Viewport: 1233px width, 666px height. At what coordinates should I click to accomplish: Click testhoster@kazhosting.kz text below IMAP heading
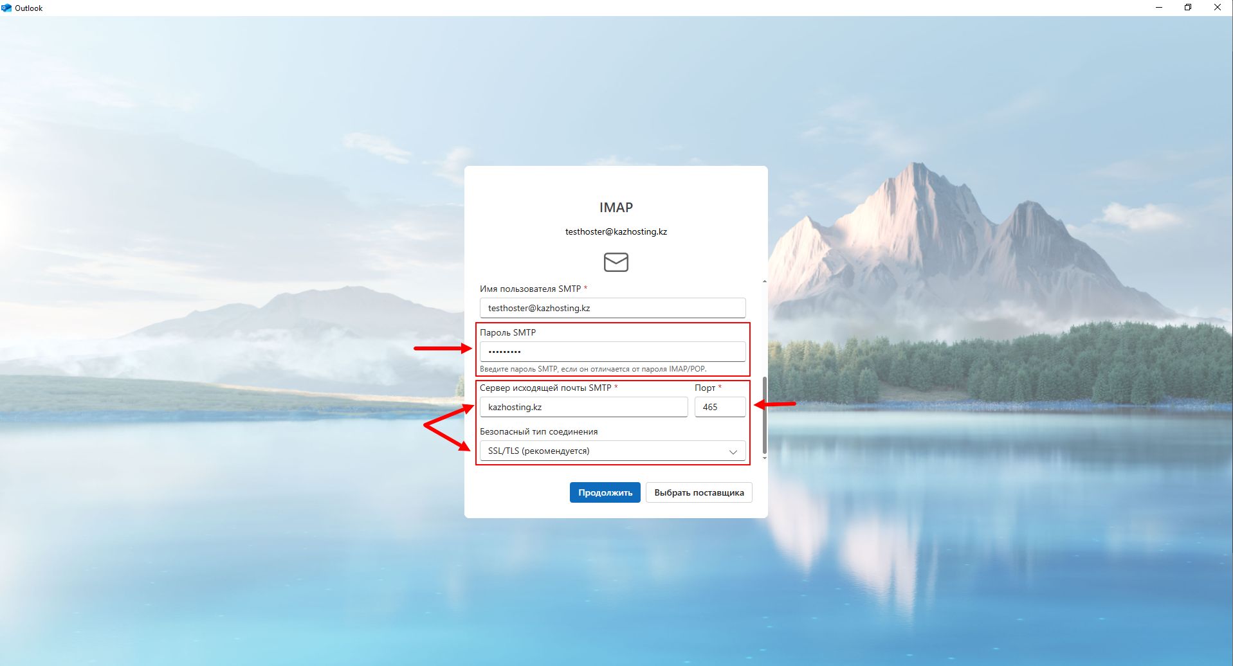[616, 231]
